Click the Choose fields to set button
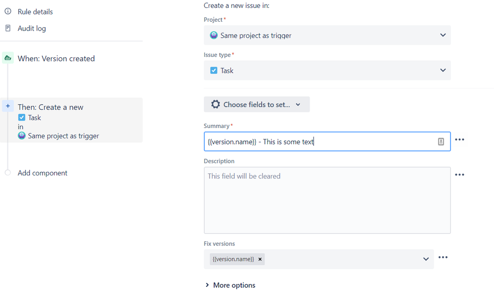This screenshot has height=307, width=494. click(x=257, y=104)
